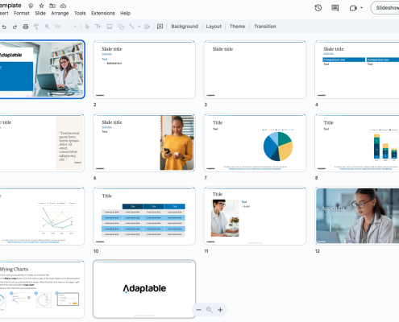Select slide 2 thumbnail with bulleted text
The image size is (399, 322).
144,70
